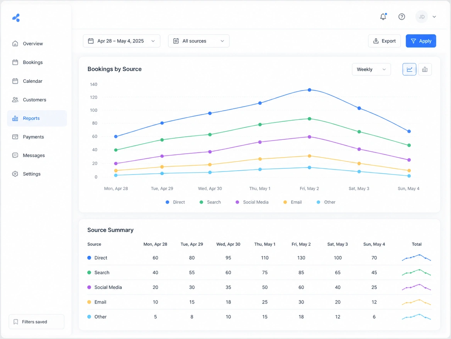Select the Direct row in Source Summary

coord(259,258)
